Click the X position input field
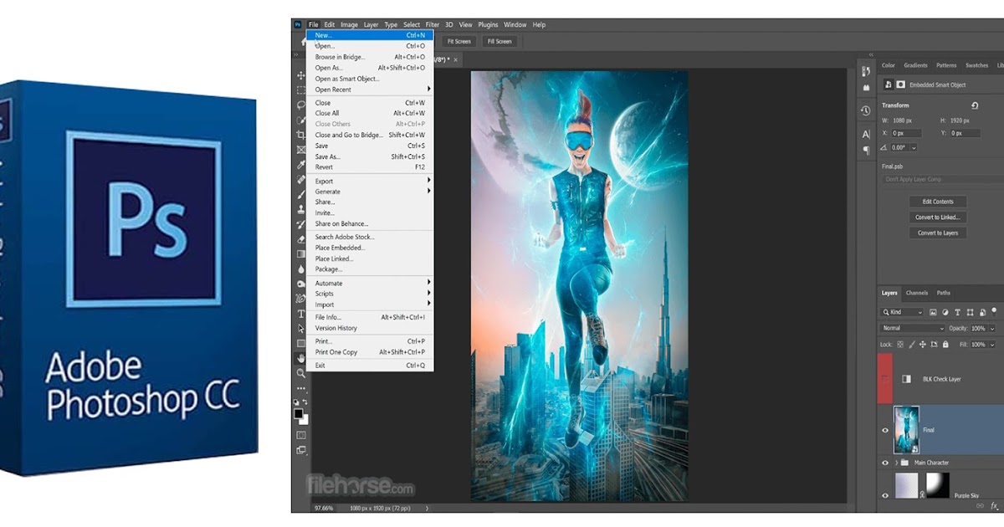This screenshot has height=527, width=1004. coord(907,133)
